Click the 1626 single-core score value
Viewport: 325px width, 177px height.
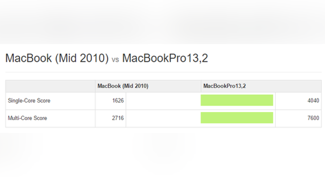pyautogui.click(x=118, y=101)
